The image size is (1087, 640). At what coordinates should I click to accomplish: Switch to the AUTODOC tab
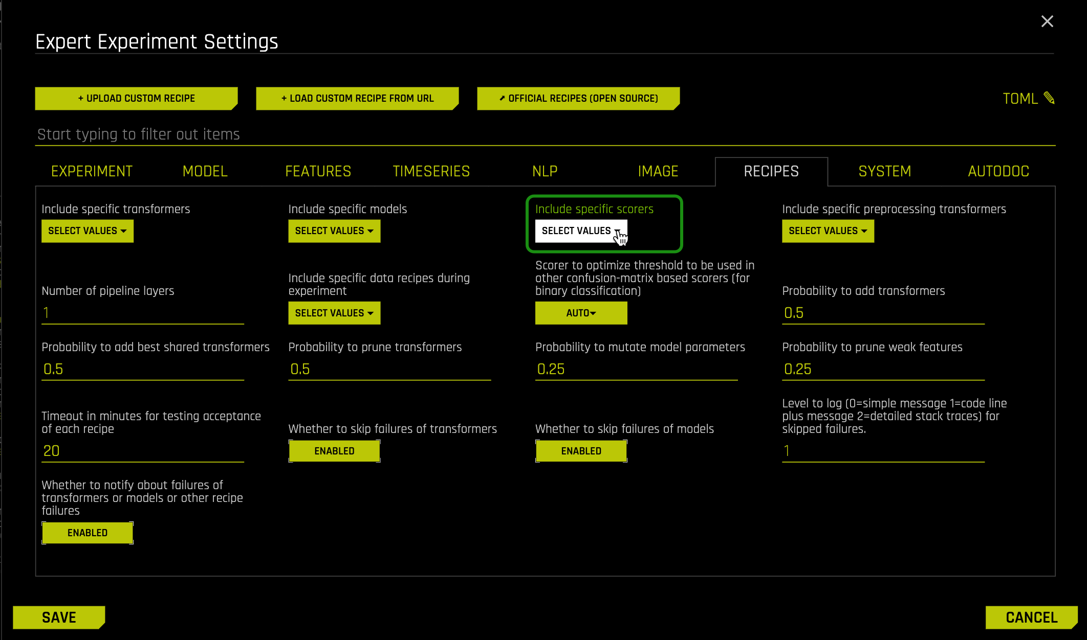tap(998, 171)
